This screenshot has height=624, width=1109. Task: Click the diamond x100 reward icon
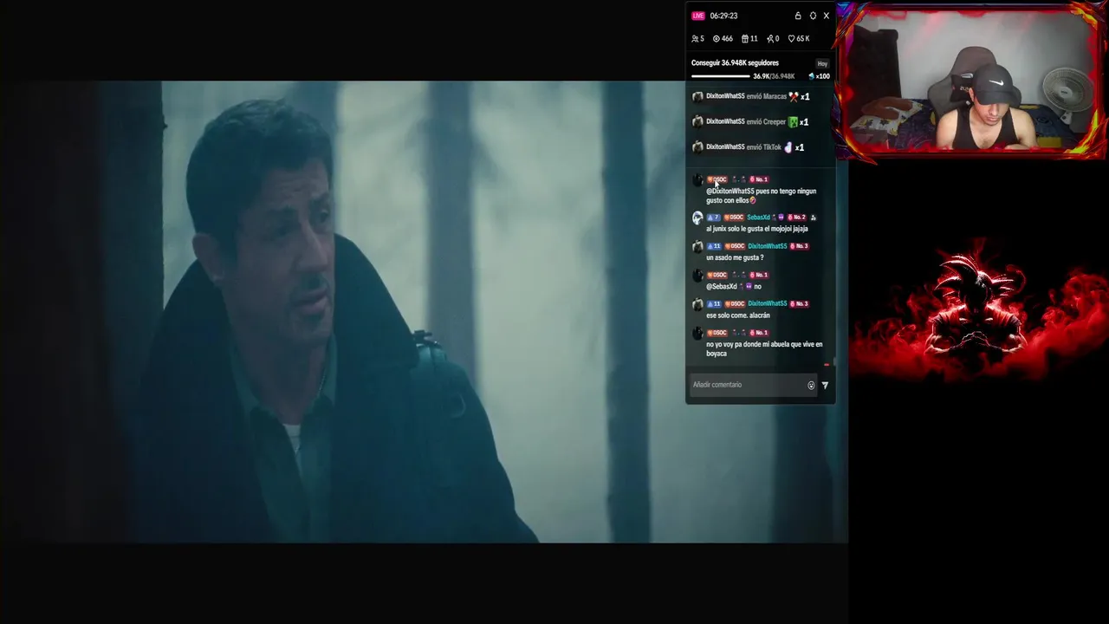811,76
